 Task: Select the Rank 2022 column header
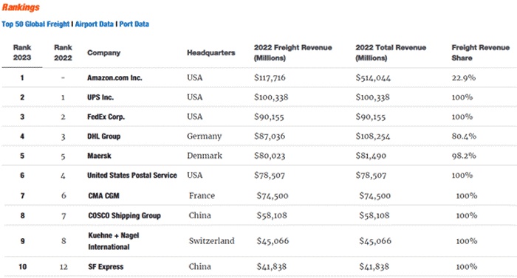(x=63, y=52)
